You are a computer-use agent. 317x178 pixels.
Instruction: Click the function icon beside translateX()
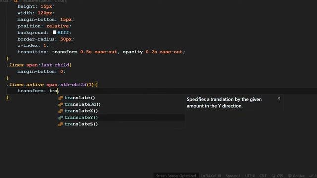pyautogui.click(x=60, y=111)
